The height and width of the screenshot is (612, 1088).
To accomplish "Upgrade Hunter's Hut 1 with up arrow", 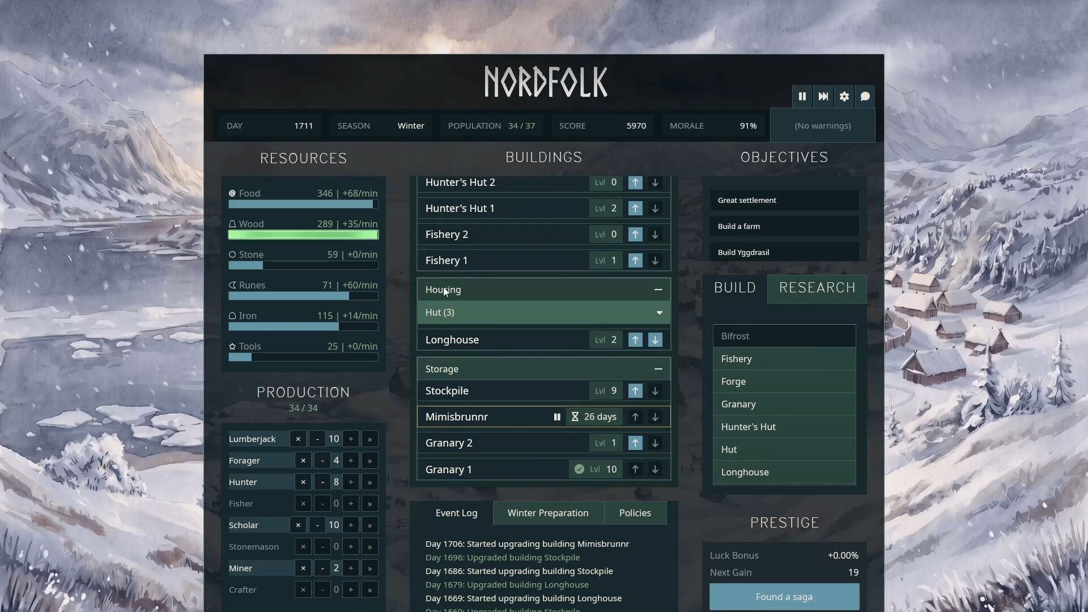I will (635, 209).
